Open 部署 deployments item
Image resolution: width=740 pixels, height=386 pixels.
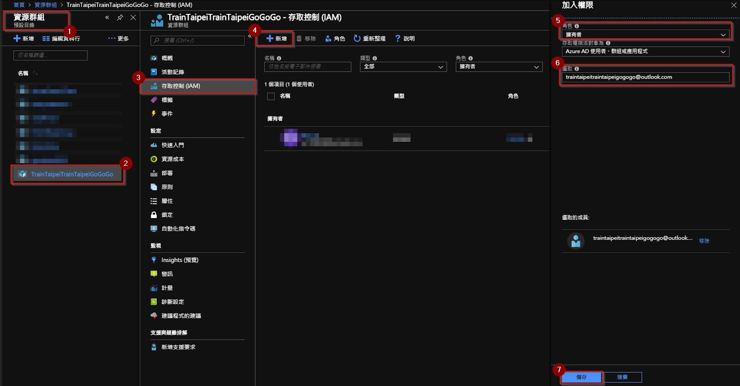pyautogui.click(x=167, y=173)
